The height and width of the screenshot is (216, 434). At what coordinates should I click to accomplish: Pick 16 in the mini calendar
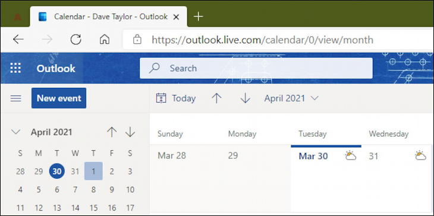[x=112, y=208]
